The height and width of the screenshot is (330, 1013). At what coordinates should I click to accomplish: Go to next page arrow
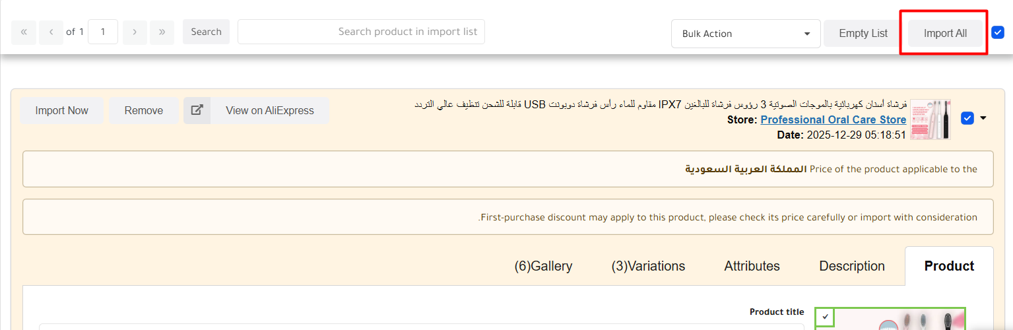(135, 32)
